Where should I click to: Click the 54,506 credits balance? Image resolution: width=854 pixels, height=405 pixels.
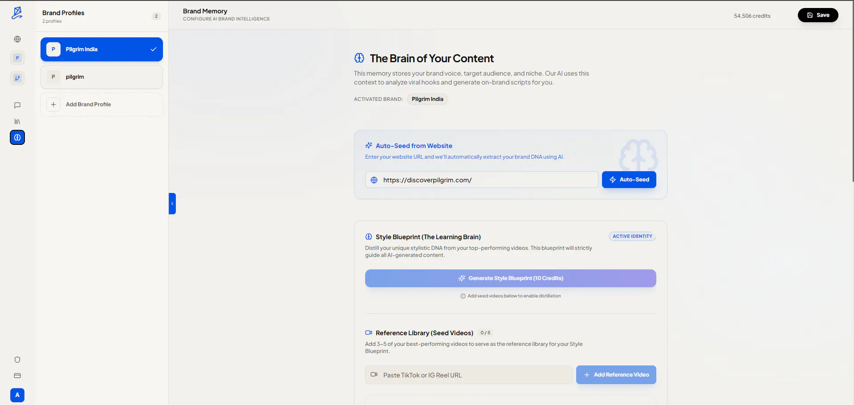coord(752,16)
